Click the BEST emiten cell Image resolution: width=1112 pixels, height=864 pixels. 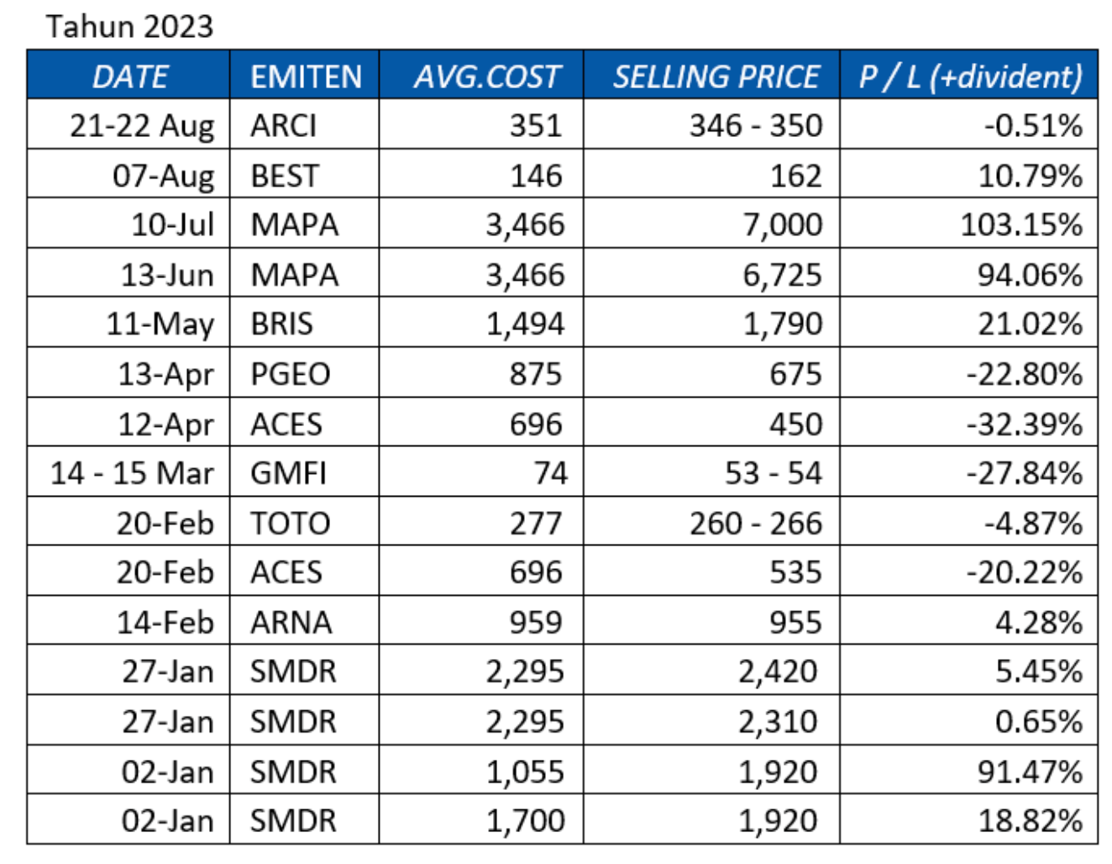285,176
